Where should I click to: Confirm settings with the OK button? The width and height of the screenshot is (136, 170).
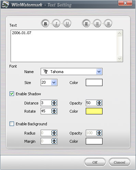pyautogui.click(x=95, y=162)
